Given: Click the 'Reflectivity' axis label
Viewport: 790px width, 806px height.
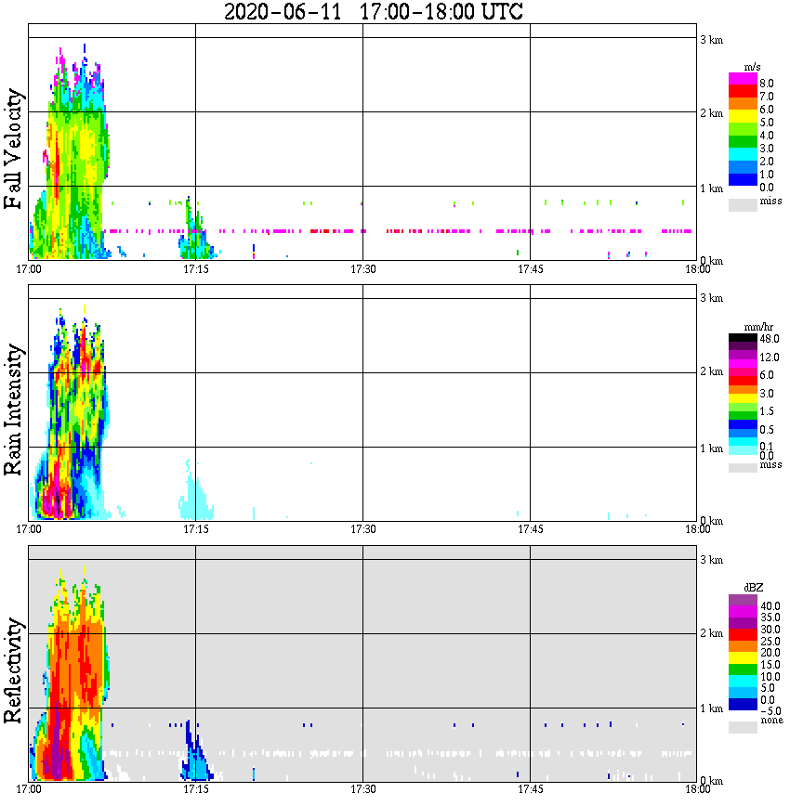Looking at the screenshot, I should coord(13,670).
